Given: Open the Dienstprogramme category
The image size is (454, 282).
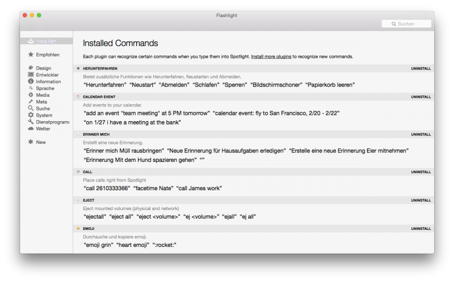Looking at the screenshot, I should click(x=52, y=122).
